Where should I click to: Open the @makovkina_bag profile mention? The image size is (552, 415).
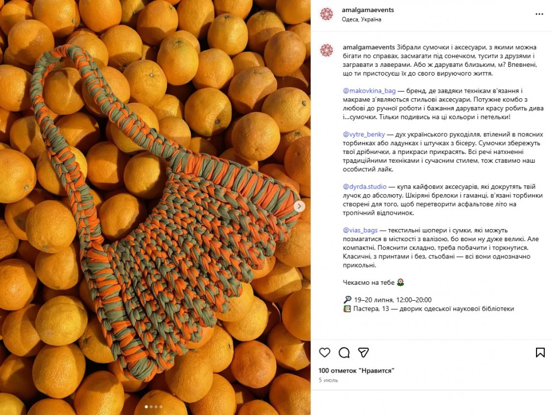click(369, 91)
